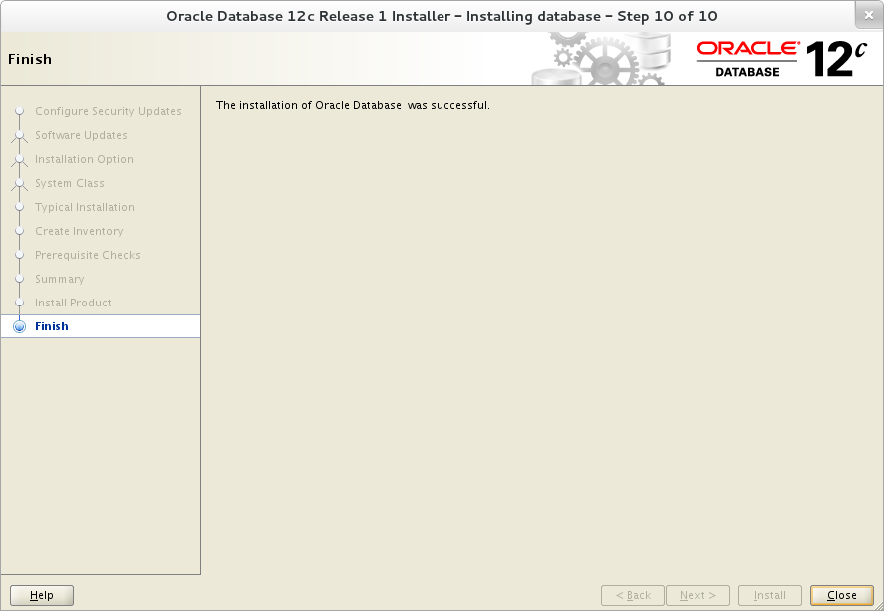Screen dimensions: 884x611
Task: Select the Installation Option step
Action: pos(84,159)
